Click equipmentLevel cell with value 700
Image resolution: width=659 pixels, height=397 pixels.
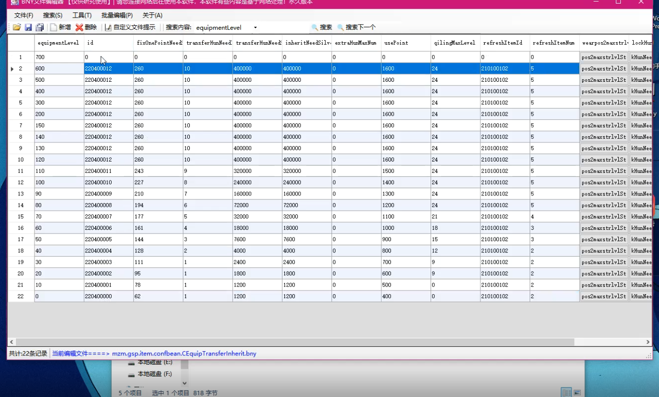pos(59,57)
